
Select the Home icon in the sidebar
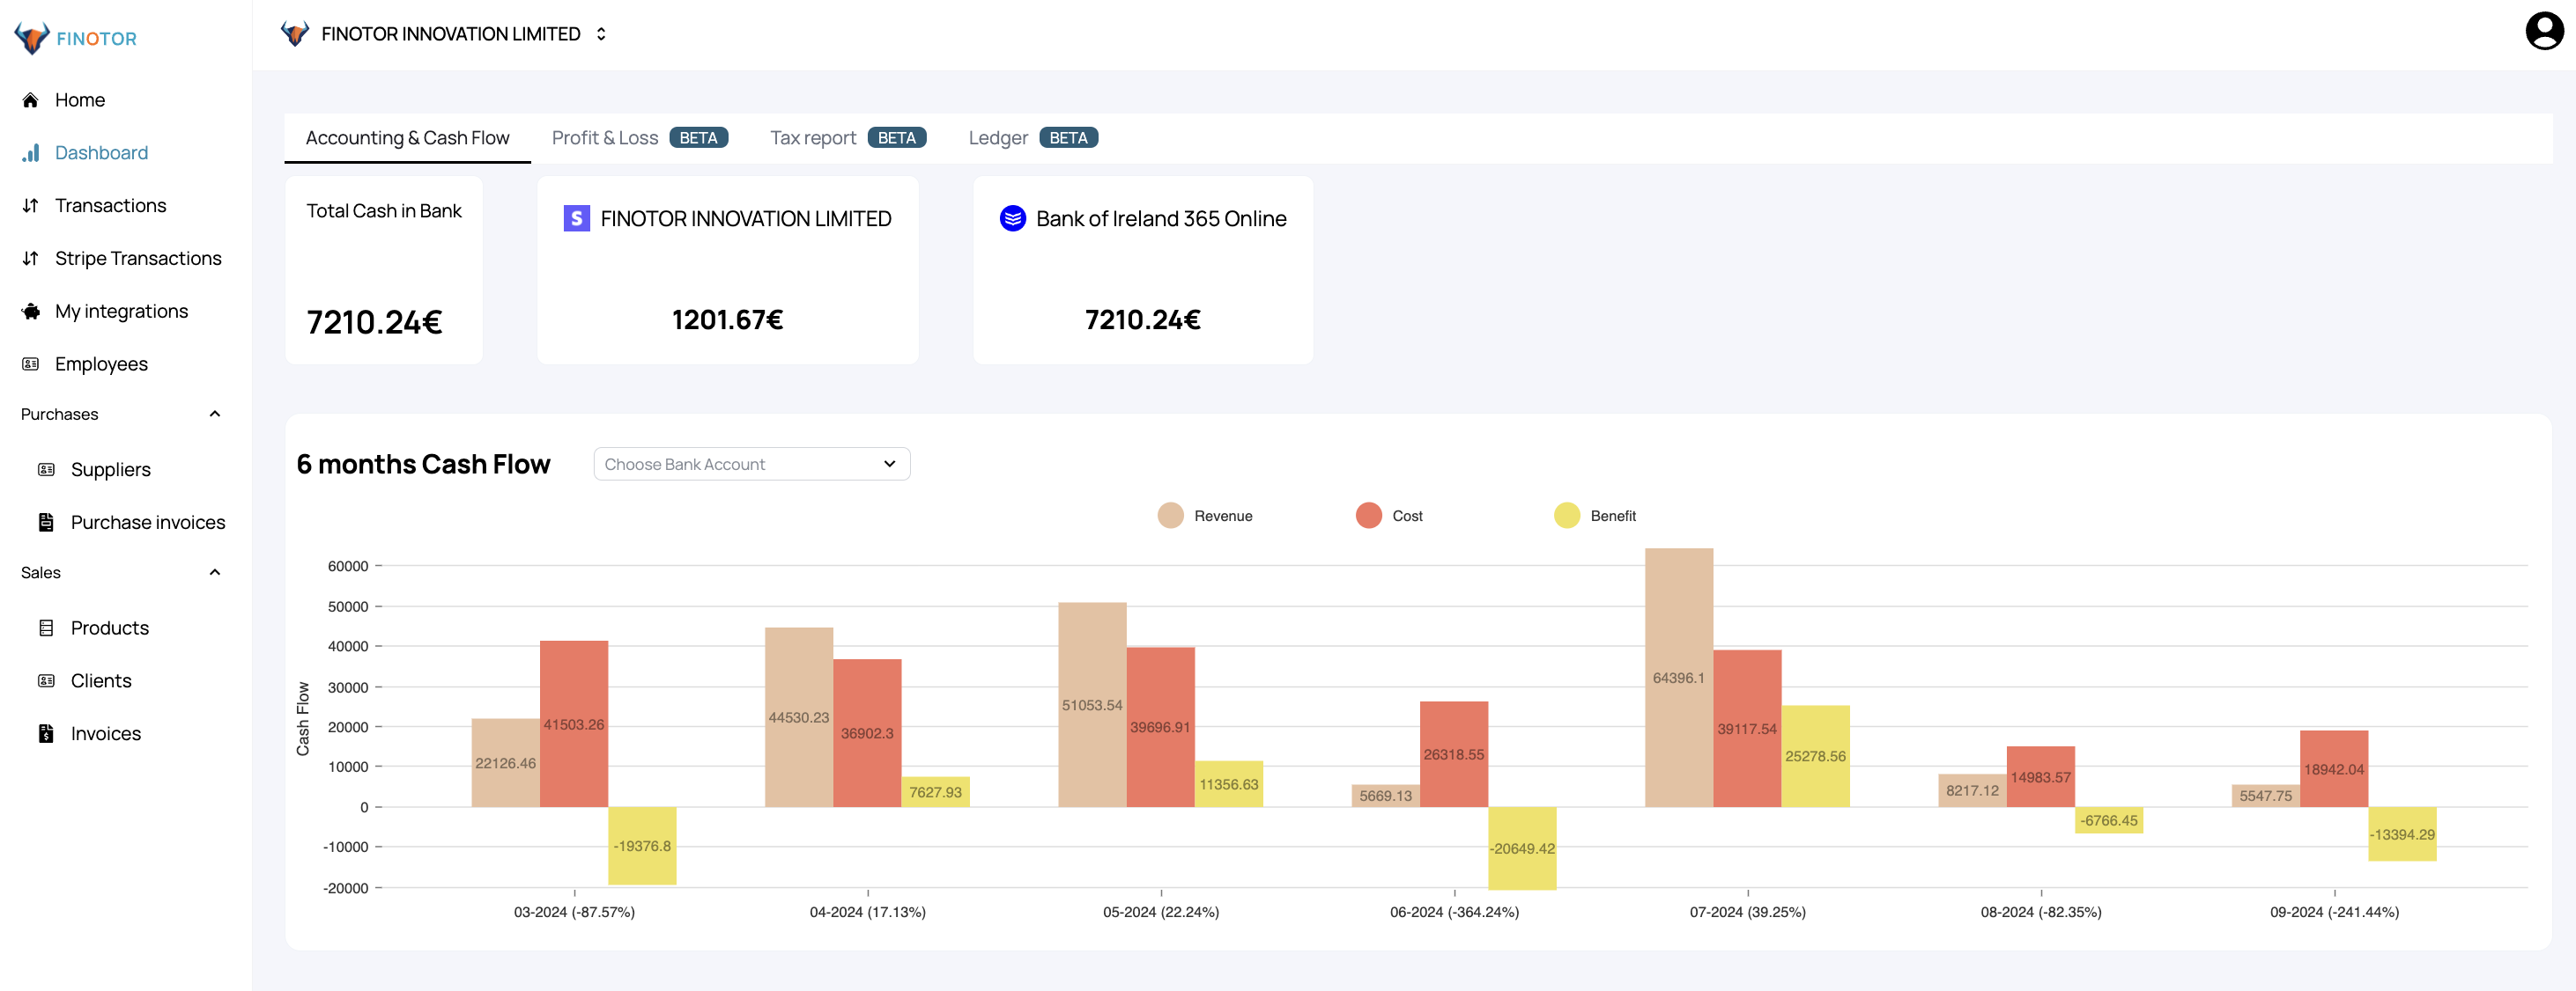point(29,99)
